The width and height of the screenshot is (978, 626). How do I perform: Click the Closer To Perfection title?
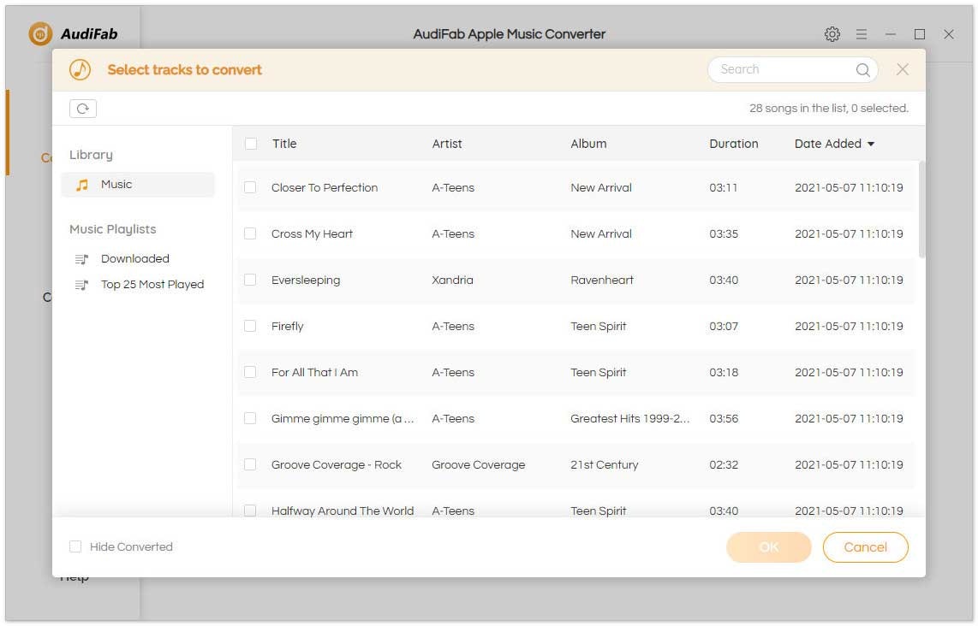pos(325,187)
